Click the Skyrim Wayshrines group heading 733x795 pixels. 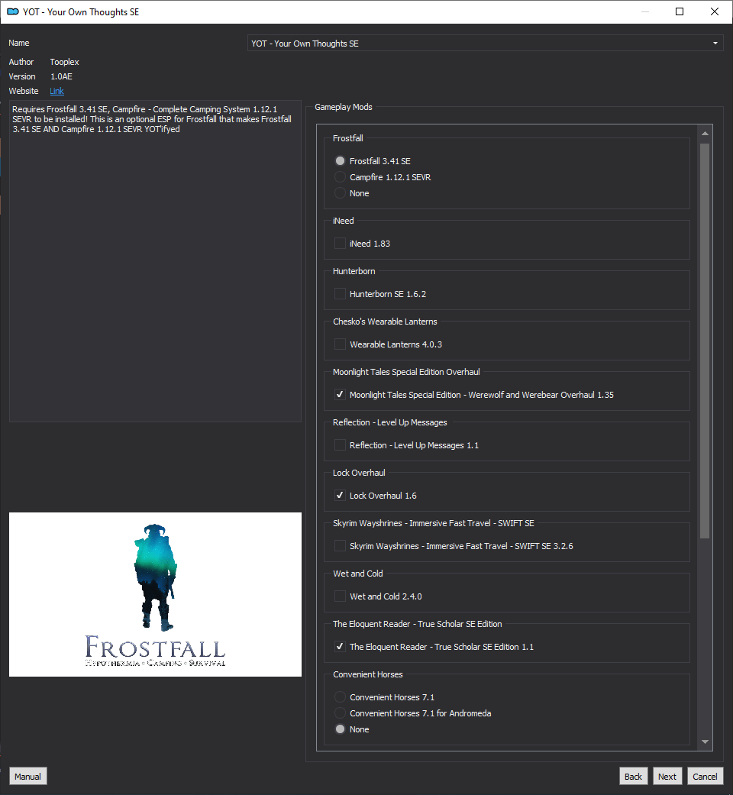434,523
